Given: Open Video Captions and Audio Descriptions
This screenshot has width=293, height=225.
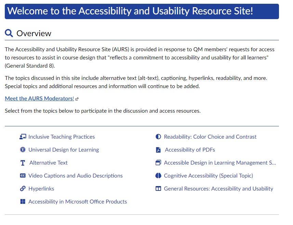Looking at the screenshot, I should tap(76, 176).
